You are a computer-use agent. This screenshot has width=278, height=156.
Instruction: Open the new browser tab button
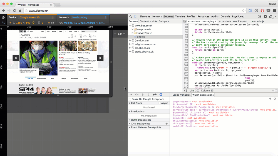pyautogui.click(x=57, y=5)
